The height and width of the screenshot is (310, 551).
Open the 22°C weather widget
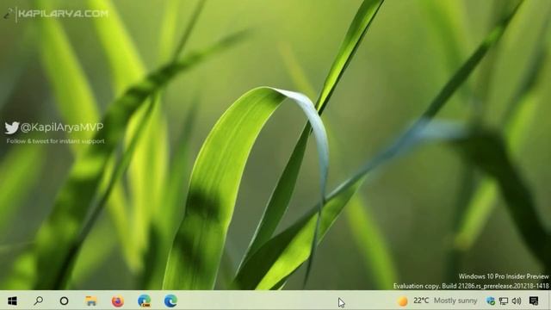click(x=421, y=301)
